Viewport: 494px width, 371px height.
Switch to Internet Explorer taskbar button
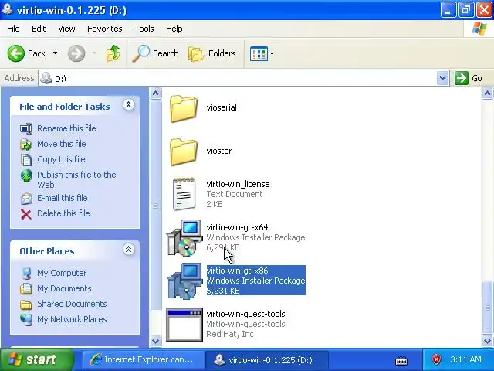tap(142, 359)
